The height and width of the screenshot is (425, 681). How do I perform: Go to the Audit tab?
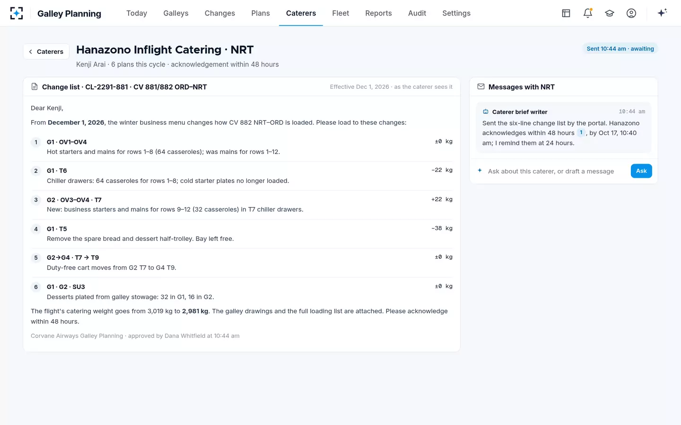pos(417,13)
